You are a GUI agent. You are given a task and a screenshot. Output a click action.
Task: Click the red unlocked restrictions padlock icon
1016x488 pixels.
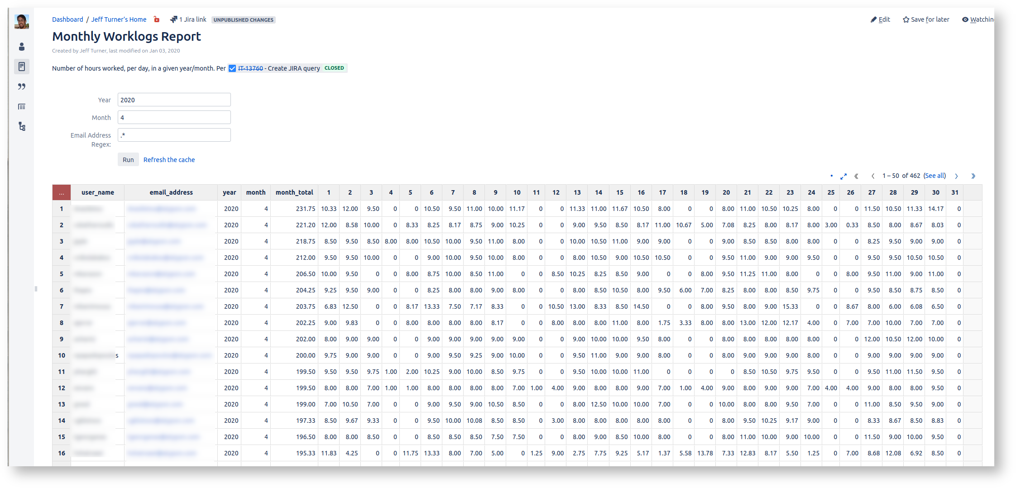point(157,19)
